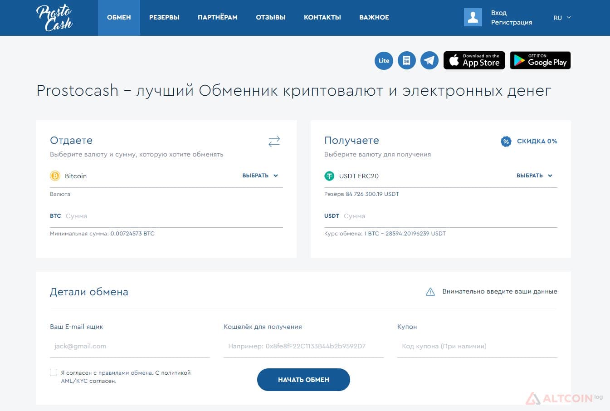This screenshot has width=610, height=411.
Task: Click the USDT Tether coin icon
Action: (329, 176)
